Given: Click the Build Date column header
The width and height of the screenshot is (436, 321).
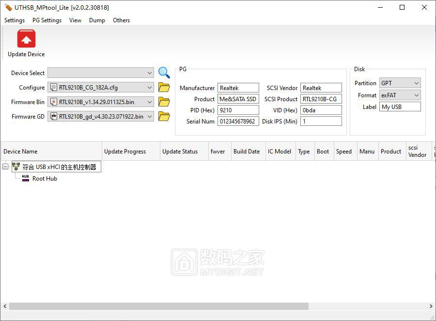Looking at the screenshot, I should pos(247,152).
